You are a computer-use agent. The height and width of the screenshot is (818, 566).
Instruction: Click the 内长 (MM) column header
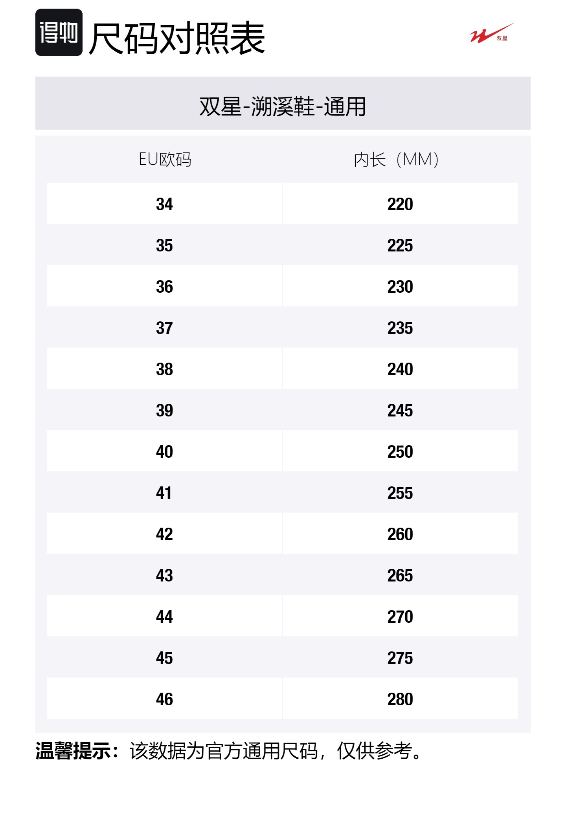396,160
